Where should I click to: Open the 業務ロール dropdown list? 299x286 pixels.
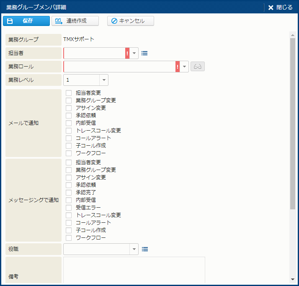(184, 67)
